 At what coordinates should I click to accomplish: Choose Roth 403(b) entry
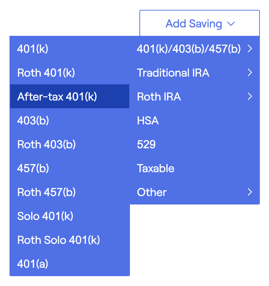(70, 144)
